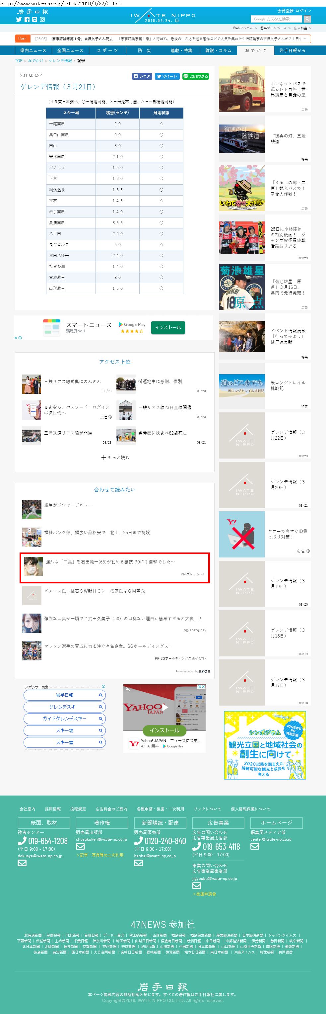The height and width of the screenshot is (1014, 326).
Task: Open the Twitter icon in header
Action: coord(19,19)
